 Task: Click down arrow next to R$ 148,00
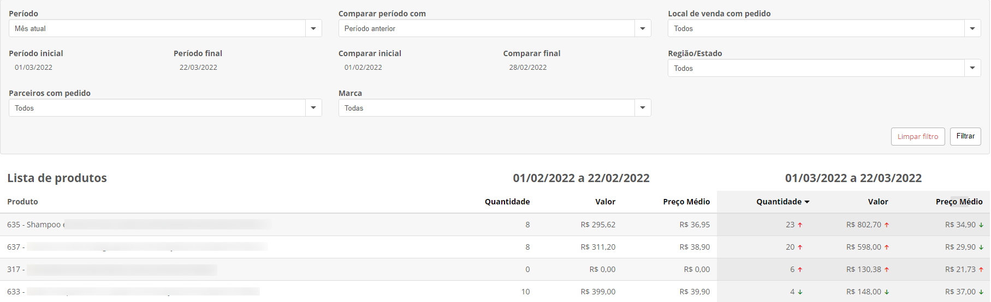[887, 292]
